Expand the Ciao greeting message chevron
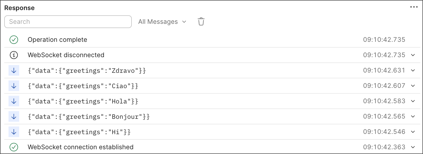 [x=413, y=86]
